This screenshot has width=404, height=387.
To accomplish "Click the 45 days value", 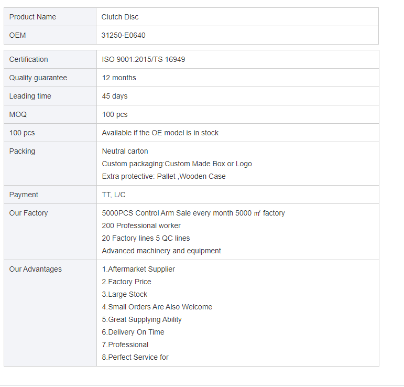I will click(x=115, y=96).
